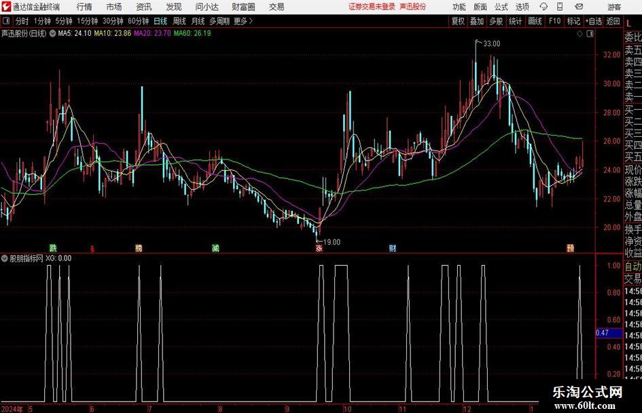This screenshot has width=642, height=413.
Task: Click the 返回 back button
Action: coord(613,21)
